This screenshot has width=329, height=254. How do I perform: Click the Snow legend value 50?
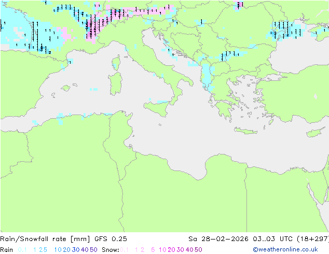pos(198,250)
